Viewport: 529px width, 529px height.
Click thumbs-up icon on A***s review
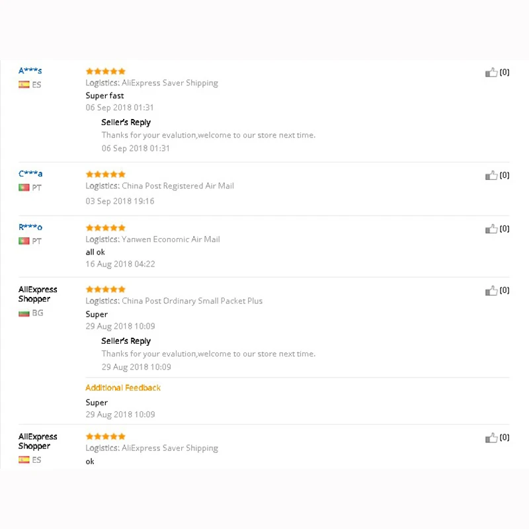491,73
